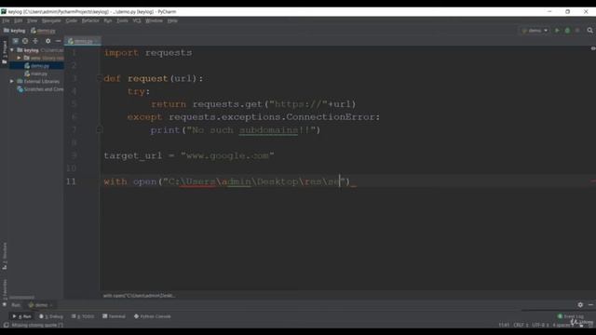596x335 pixels.
Task: Collapse the keylog root folder
Action: click(12, 49)
